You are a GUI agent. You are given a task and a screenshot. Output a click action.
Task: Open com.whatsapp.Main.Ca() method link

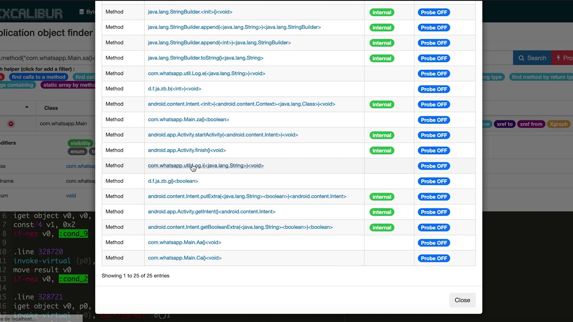coord(185,258)
